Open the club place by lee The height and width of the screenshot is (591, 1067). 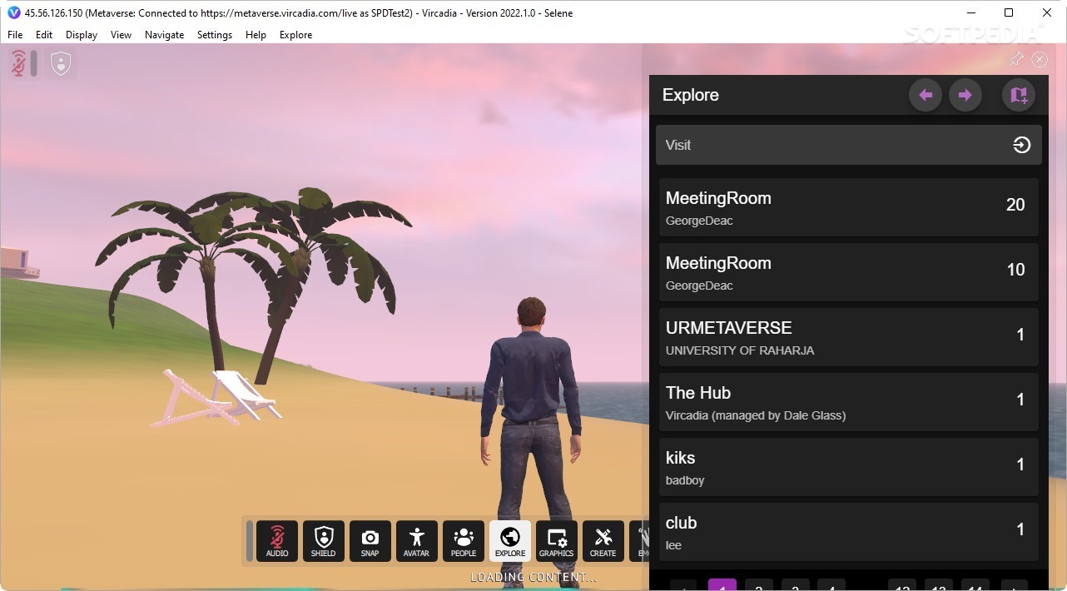click(x=849, y=532)
